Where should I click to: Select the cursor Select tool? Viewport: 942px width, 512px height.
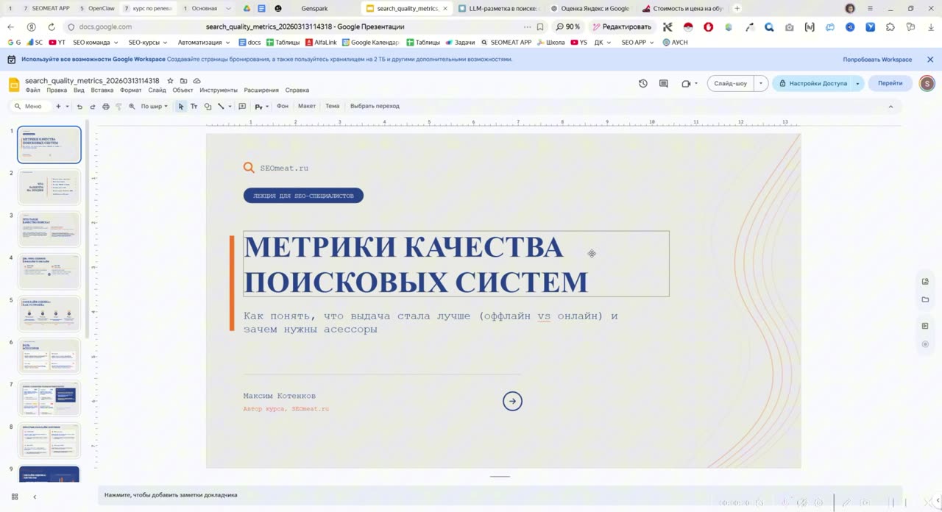click(181, 107)
